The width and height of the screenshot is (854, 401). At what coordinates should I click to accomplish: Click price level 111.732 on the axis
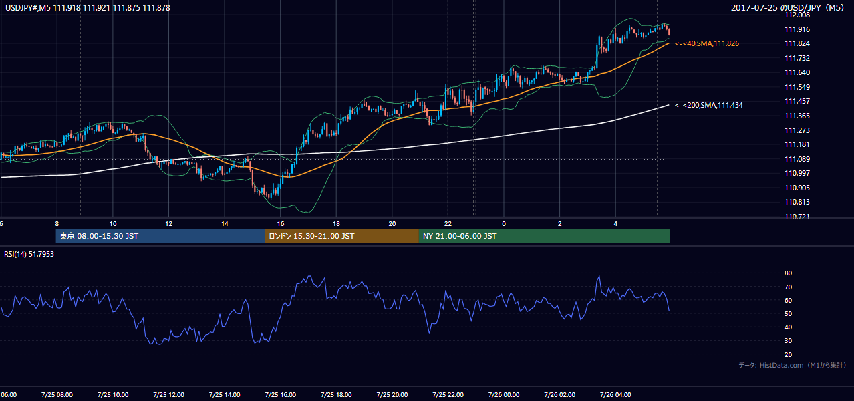[797, 58]
